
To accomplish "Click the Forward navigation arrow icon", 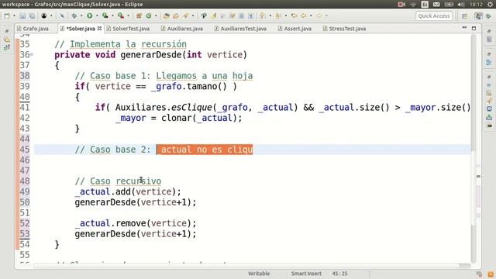I will (x=319, y=15).
